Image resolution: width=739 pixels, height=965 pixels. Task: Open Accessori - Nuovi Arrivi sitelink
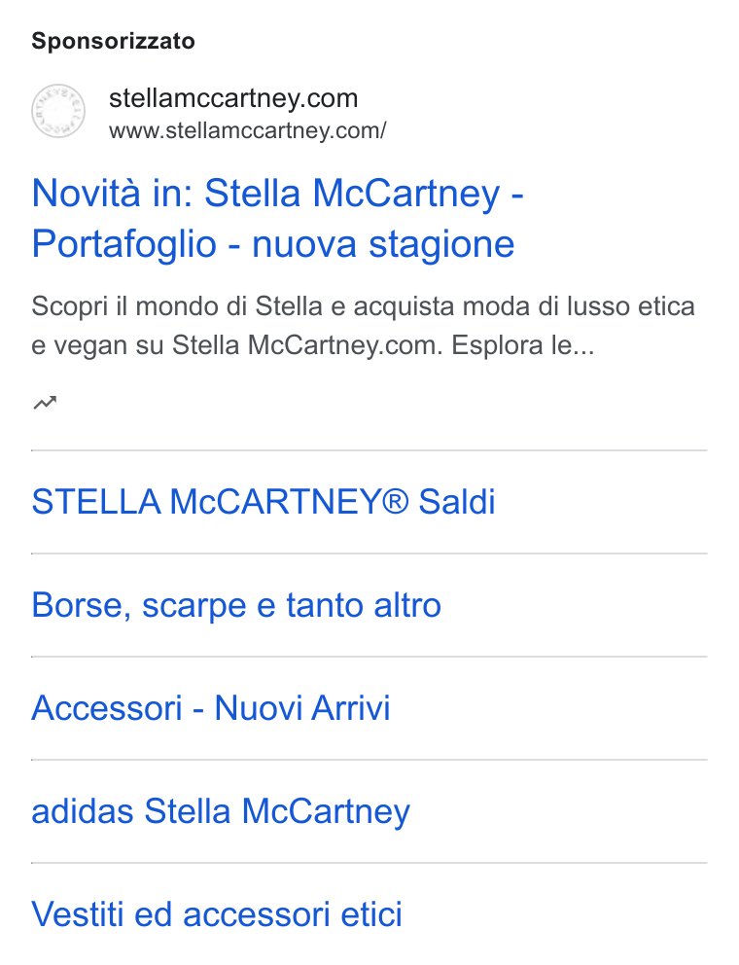(x=211, y=708)
